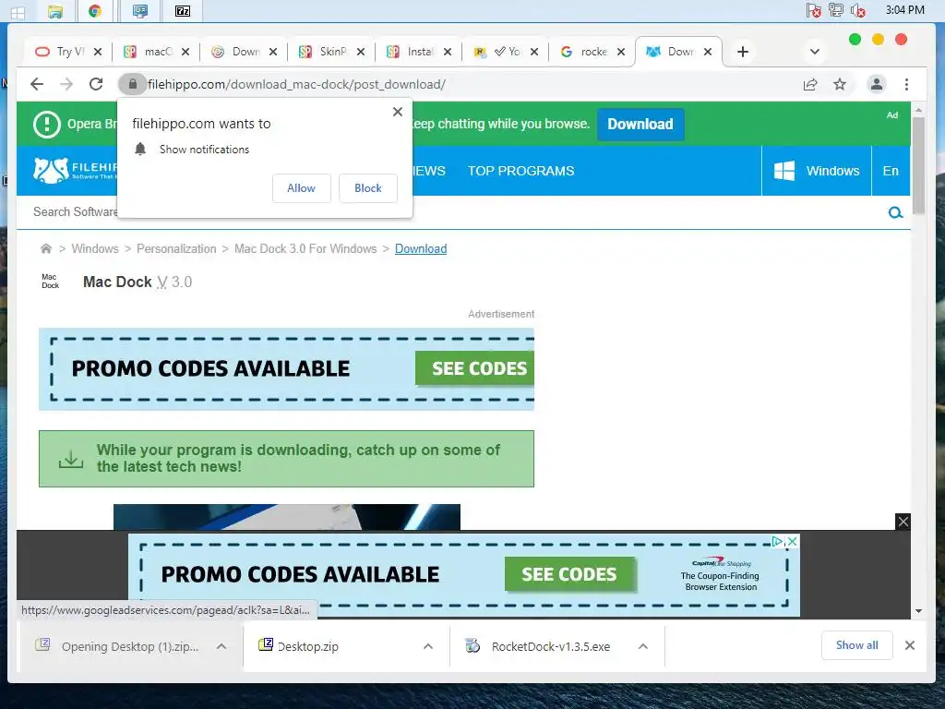This screenshot has width=945, height=709.
Task: Go to Windows breadcrumb
Action: (x=95, y=248)
